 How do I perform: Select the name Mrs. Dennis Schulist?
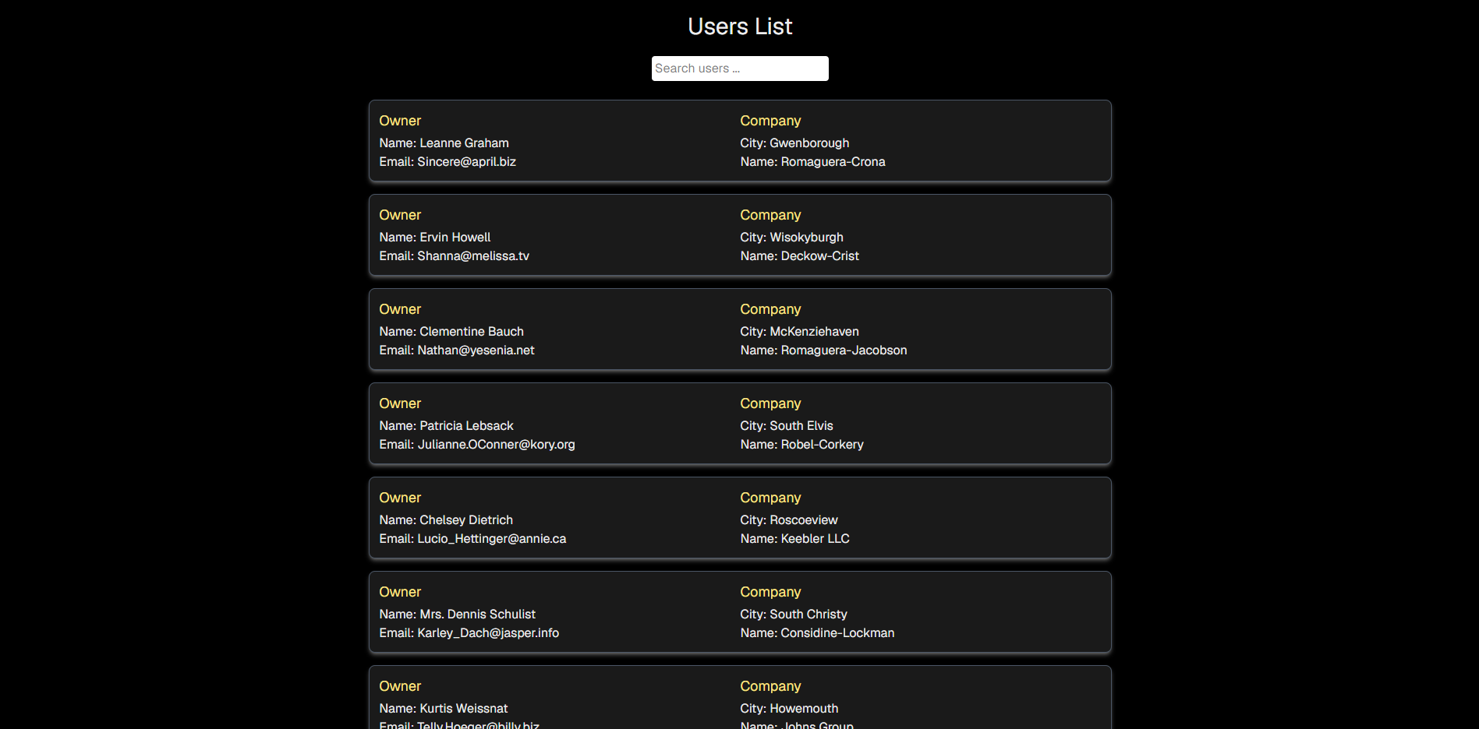(x=477, y=615)
